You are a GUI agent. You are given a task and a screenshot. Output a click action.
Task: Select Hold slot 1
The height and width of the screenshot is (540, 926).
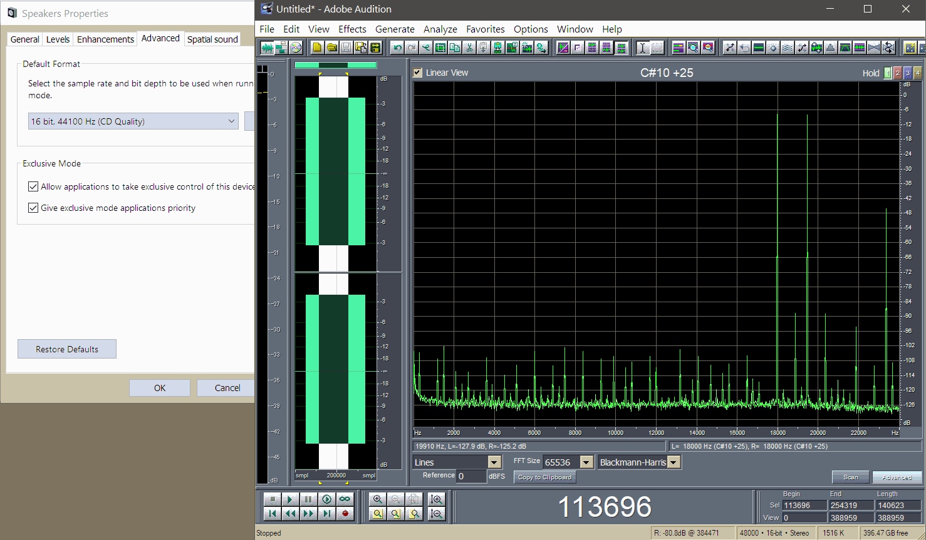coord(888,73)
